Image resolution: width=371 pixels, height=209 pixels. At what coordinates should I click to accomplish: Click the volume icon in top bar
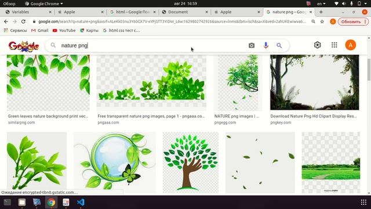344,3
